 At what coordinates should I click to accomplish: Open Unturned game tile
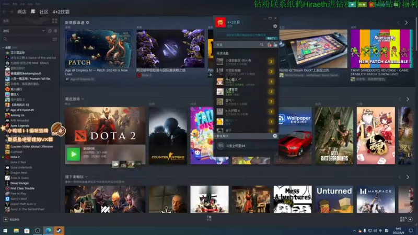click(x=334, y=199)
